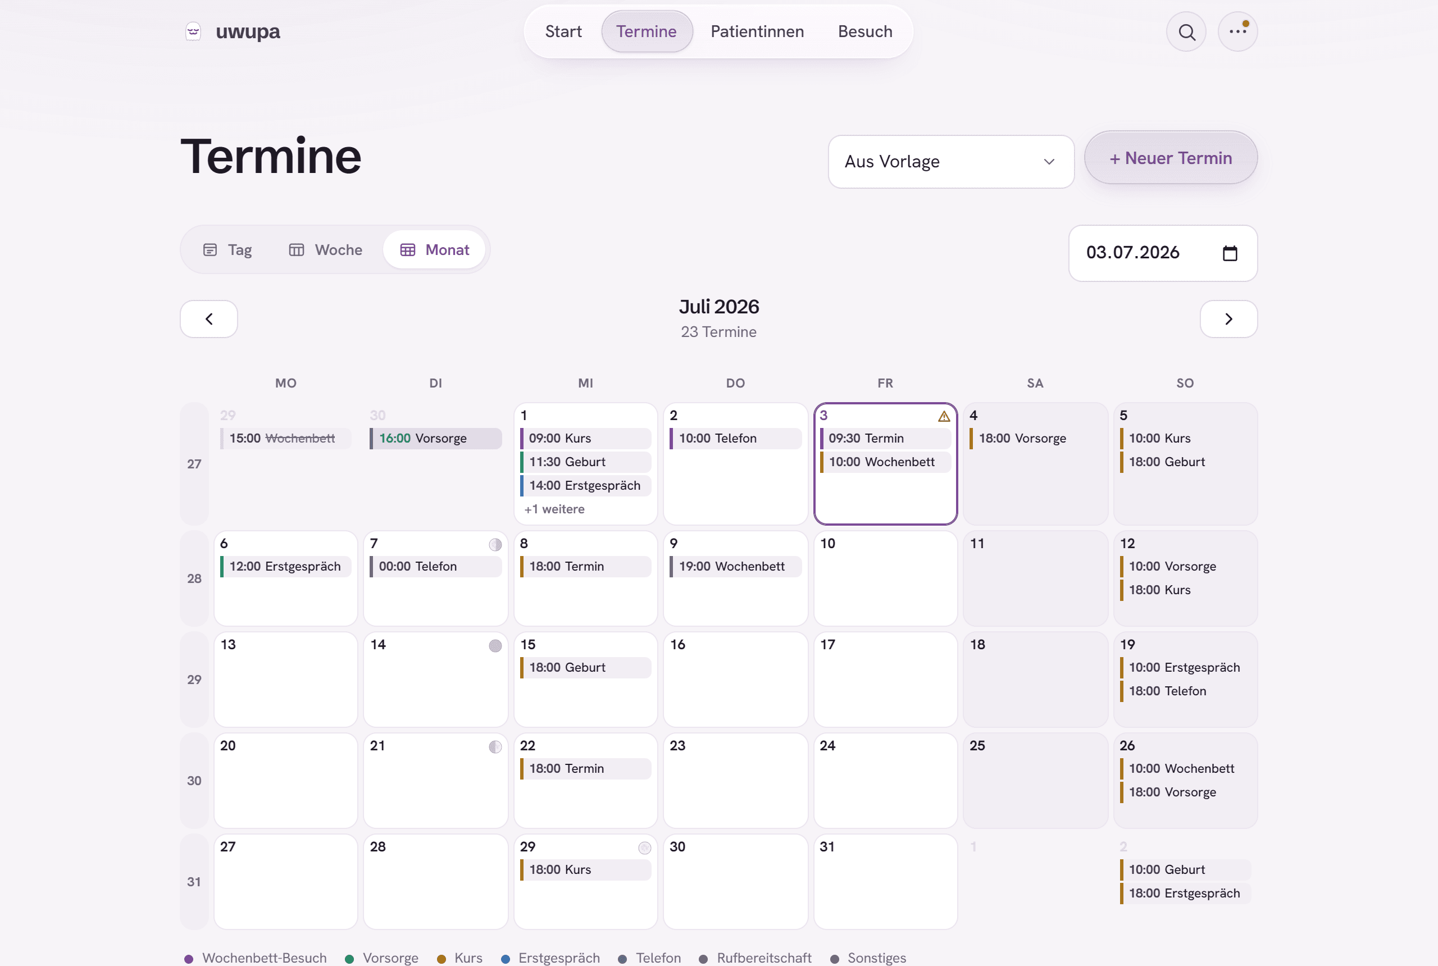Go to previous month arrow
The width and height of the screenshot is (1438, 966).
click(209, 319)
